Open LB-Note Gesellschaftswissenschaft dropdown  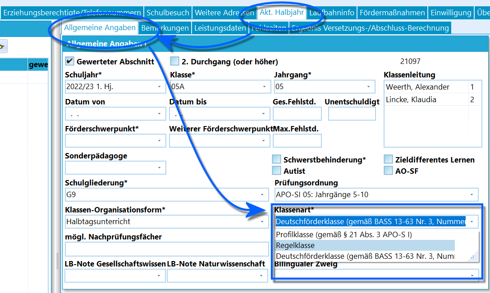[159, 275]
